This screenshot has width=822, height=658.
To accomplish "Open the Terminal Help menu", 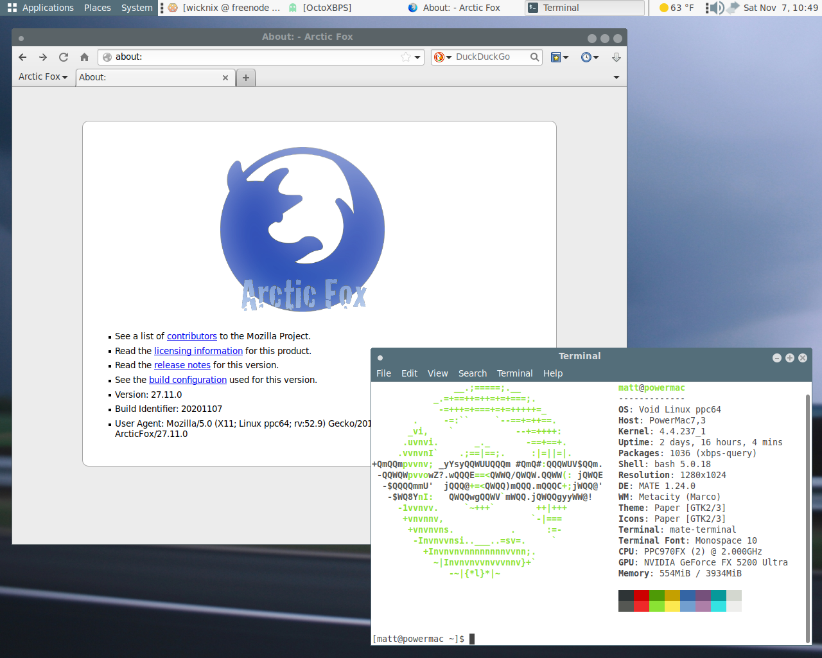I will pos(552,373).
